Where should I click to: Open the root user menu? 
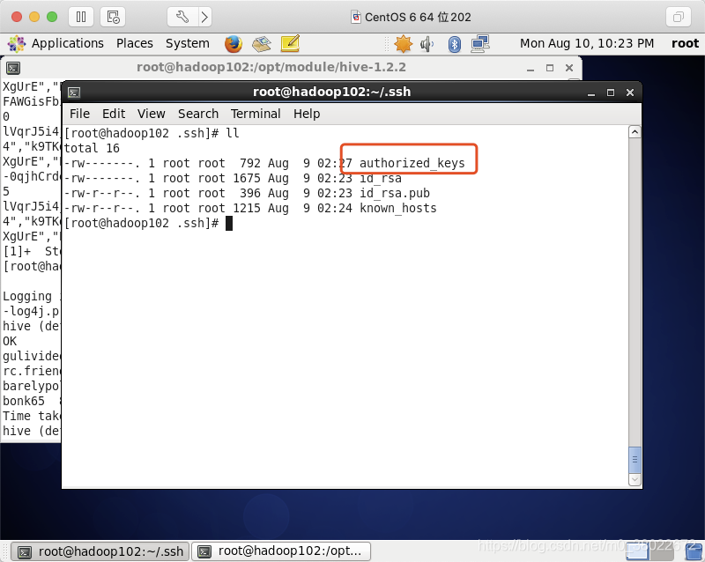(686, 43)
